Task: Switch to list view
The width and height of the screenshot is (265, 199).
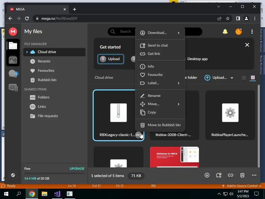Action: (x=244, y=78)
